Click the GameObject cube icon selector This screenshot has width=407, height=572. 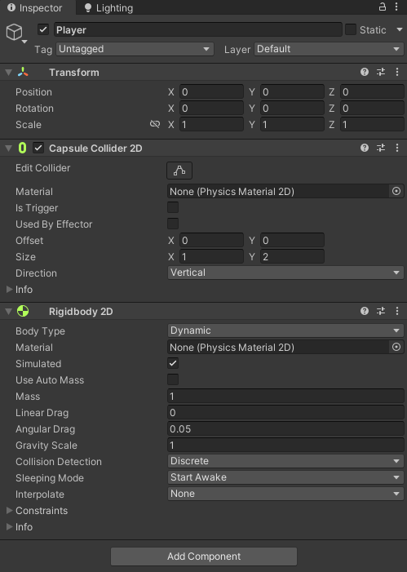pyautogui.click(x=15, y=32)
